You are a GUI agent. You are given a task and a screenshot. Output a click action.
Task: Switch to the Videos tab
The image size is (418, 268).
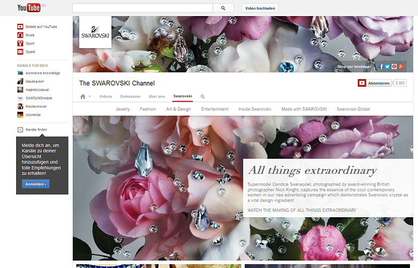(x=106, y=96)
